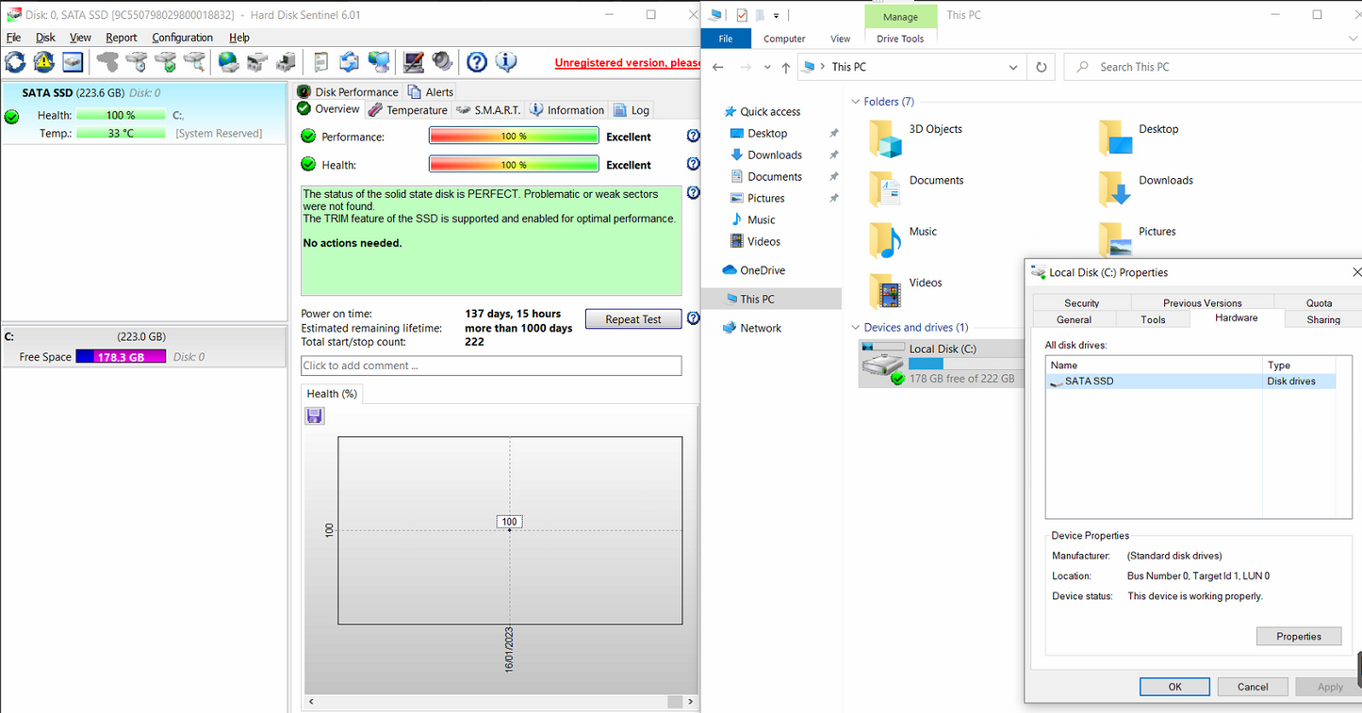Open the Log tab

coord(632,110)
